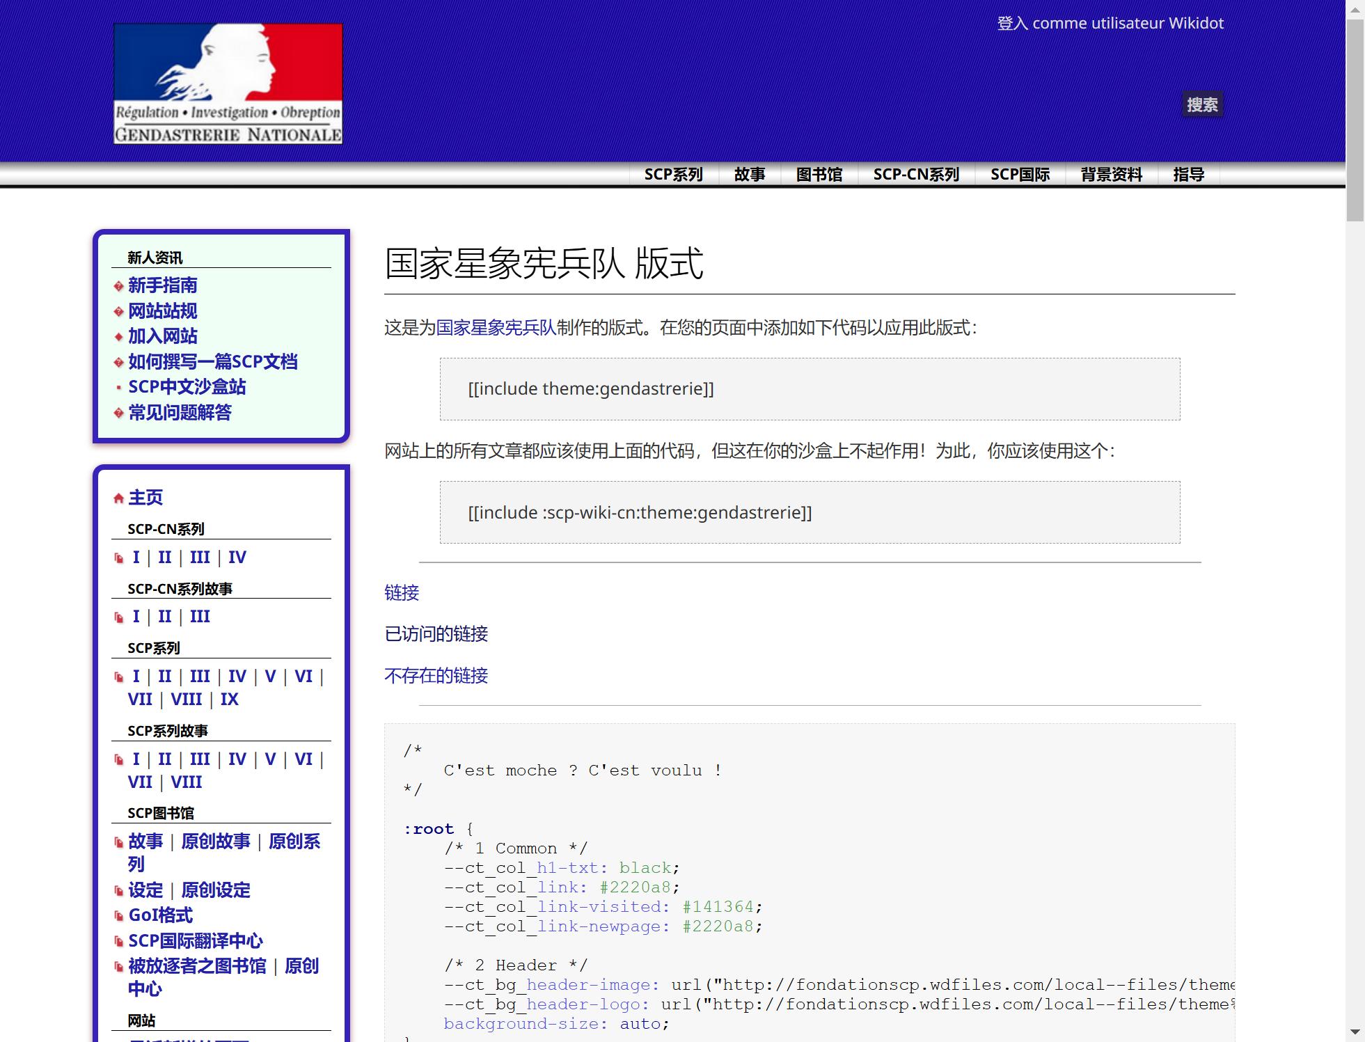Click the document icon beside GoI格式

pyautogui.click(x=119, y=916)
